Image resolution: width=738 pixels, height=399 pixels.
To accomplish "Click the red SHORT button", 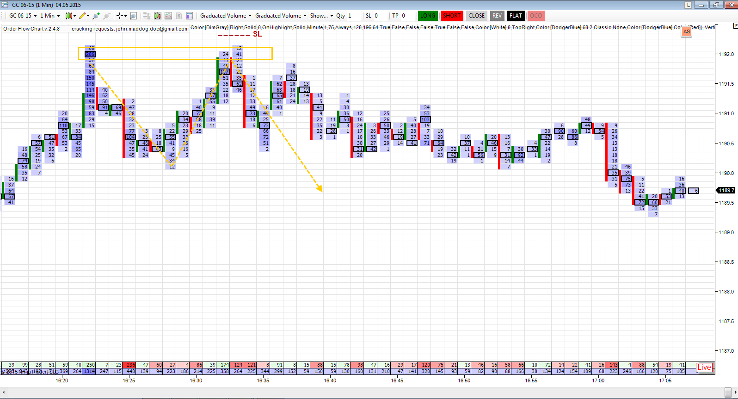I will point(451,16).
